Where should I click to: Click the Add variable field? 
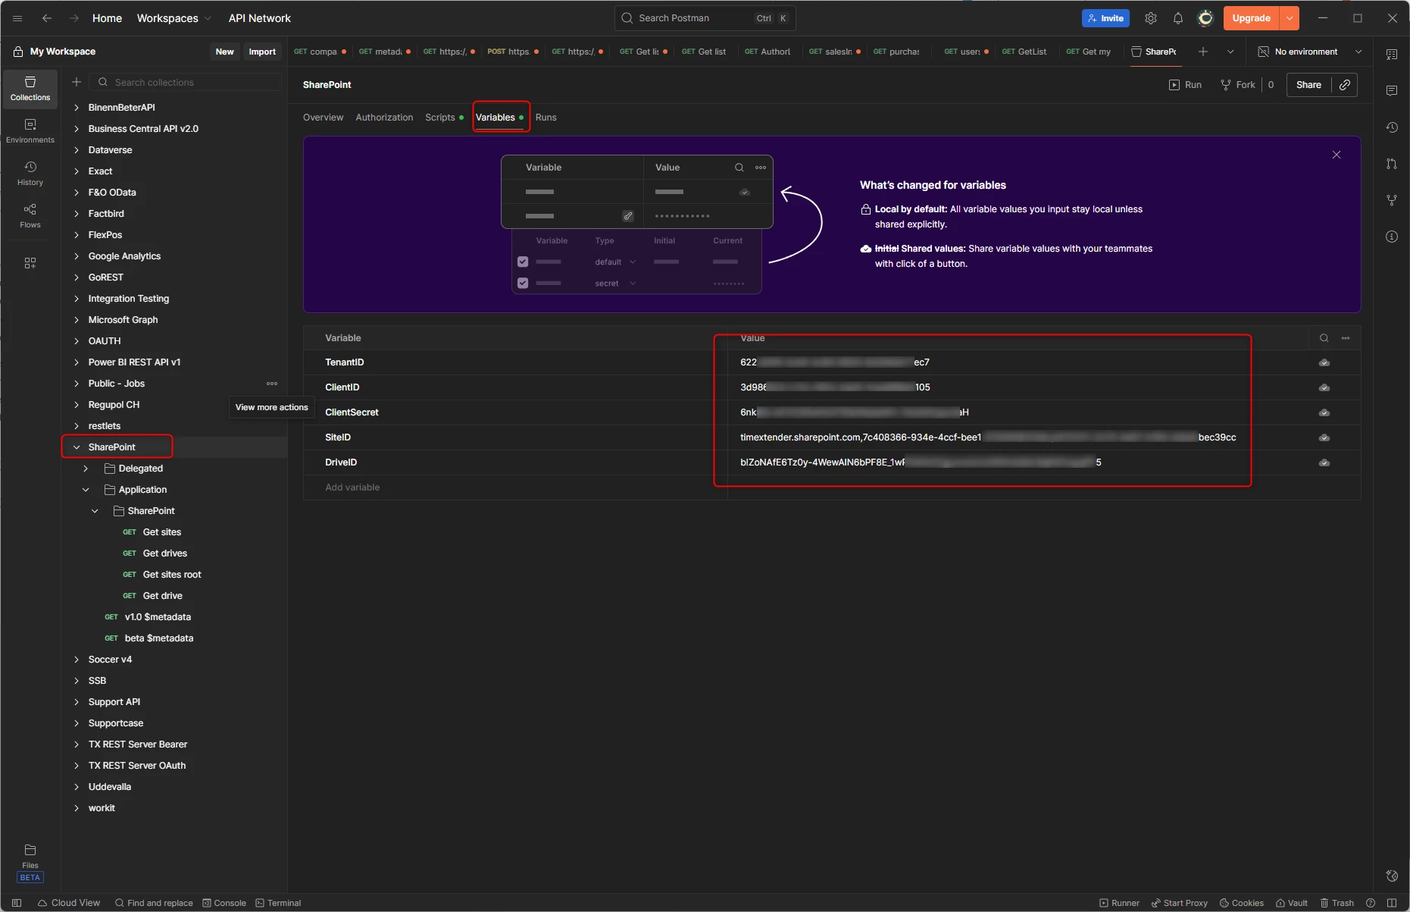point(353,487)
